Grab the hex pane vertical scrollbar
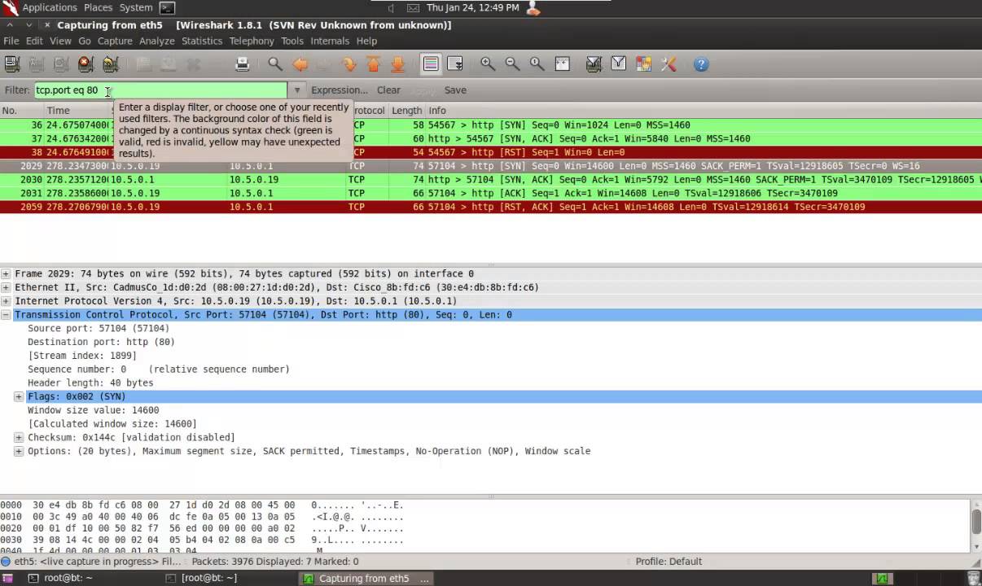This screenshot has width=982, height=586. pyautogui.click(x=975, y=520)
